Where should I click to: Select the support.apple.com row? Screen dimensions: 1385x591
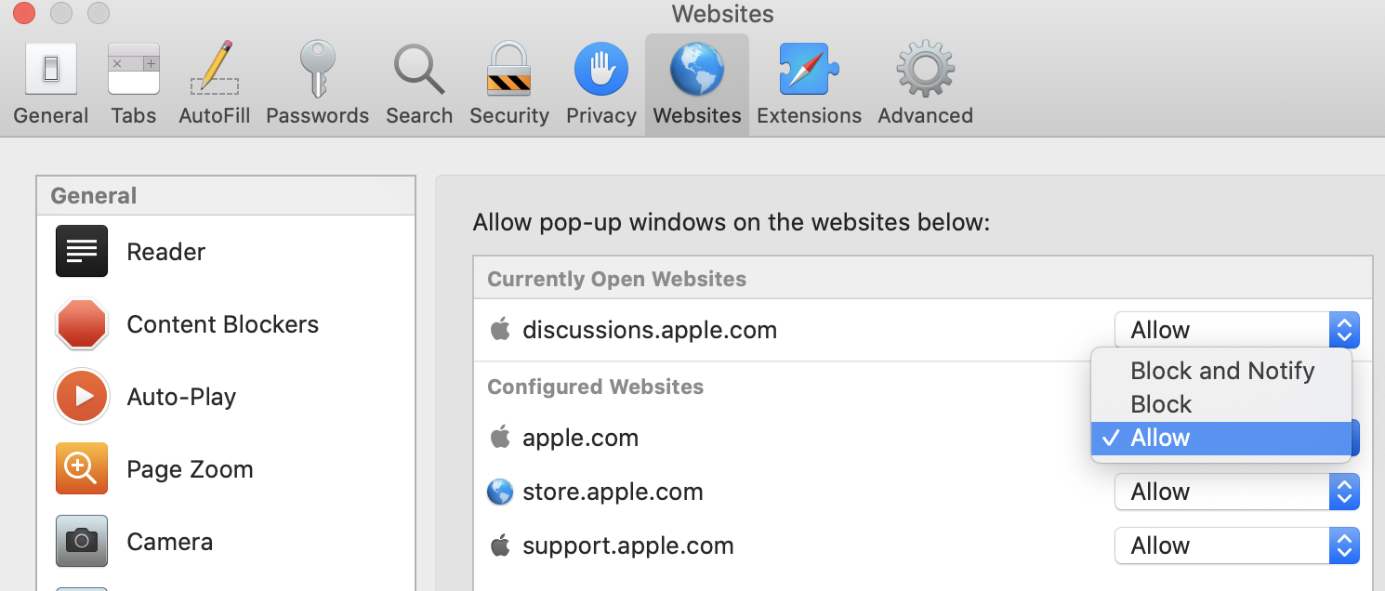[922, 545]
